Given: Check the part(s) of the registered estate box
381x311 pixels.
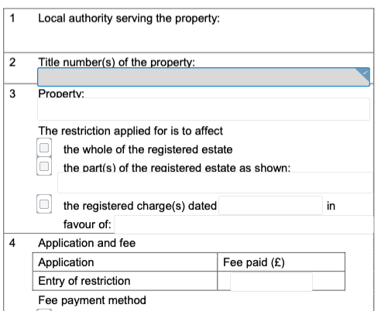Looking at the screenshot, I should point(44,166).
